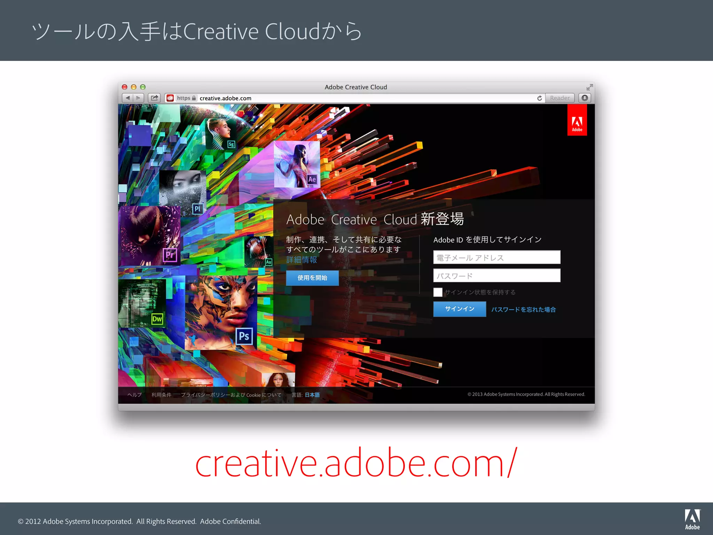This screenshot has width=713, height=535.
Task: Reload the page with the refresh icon
Action: 539,98
